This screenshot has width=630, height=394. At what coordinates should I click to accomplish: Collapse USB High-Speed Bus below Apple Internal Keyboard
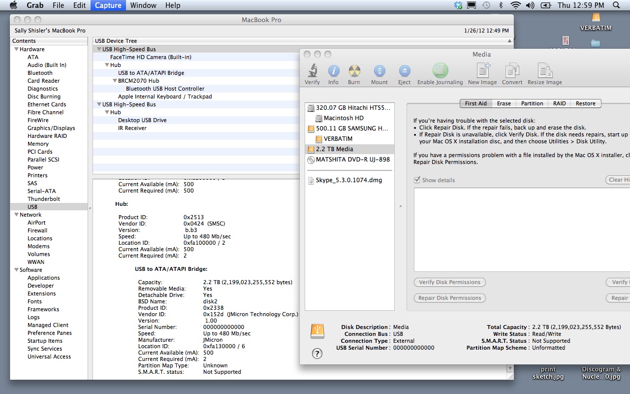98,104
